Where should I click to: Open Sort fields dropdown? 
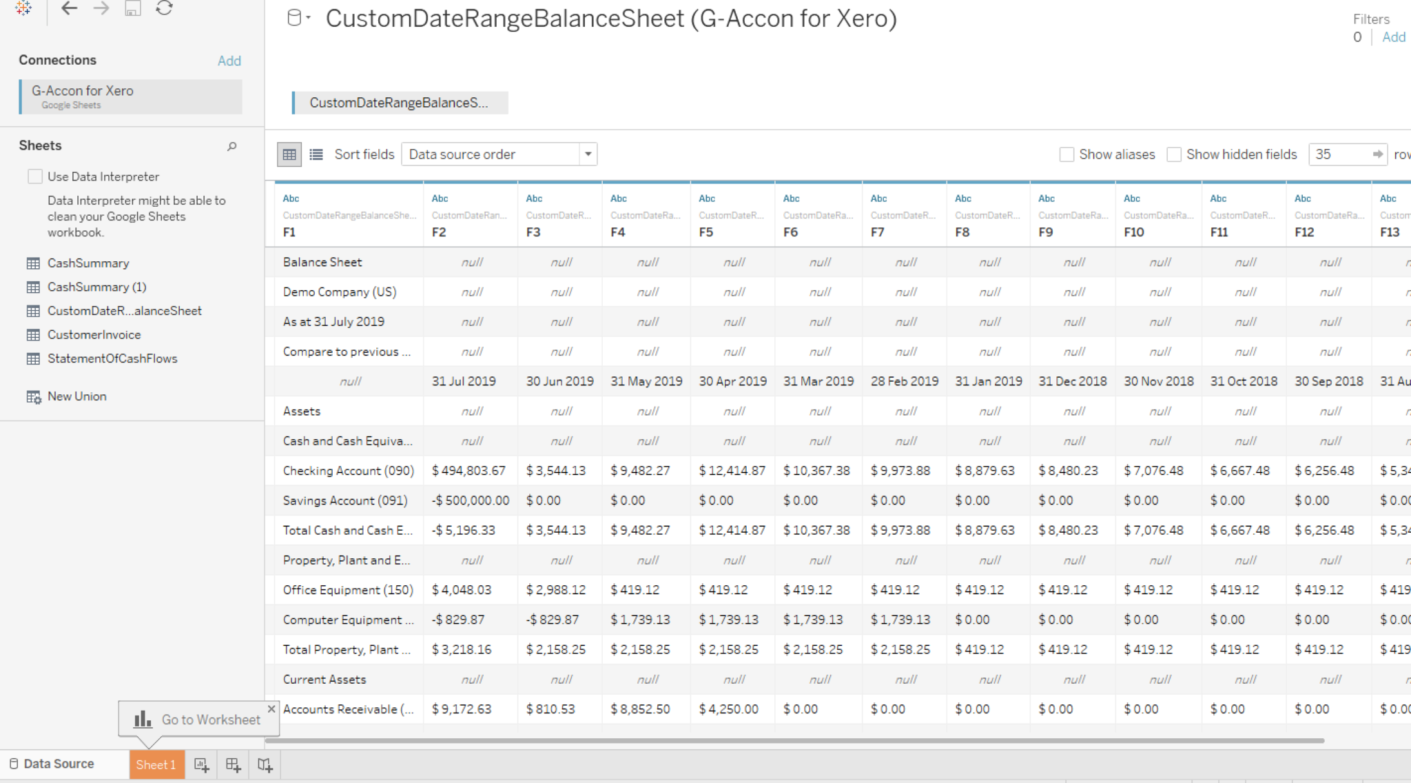[499, 154]
